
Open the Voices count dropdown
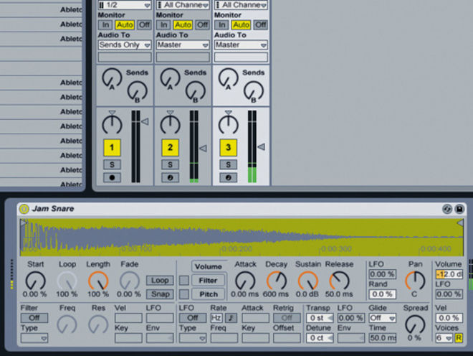click(444, 338)
